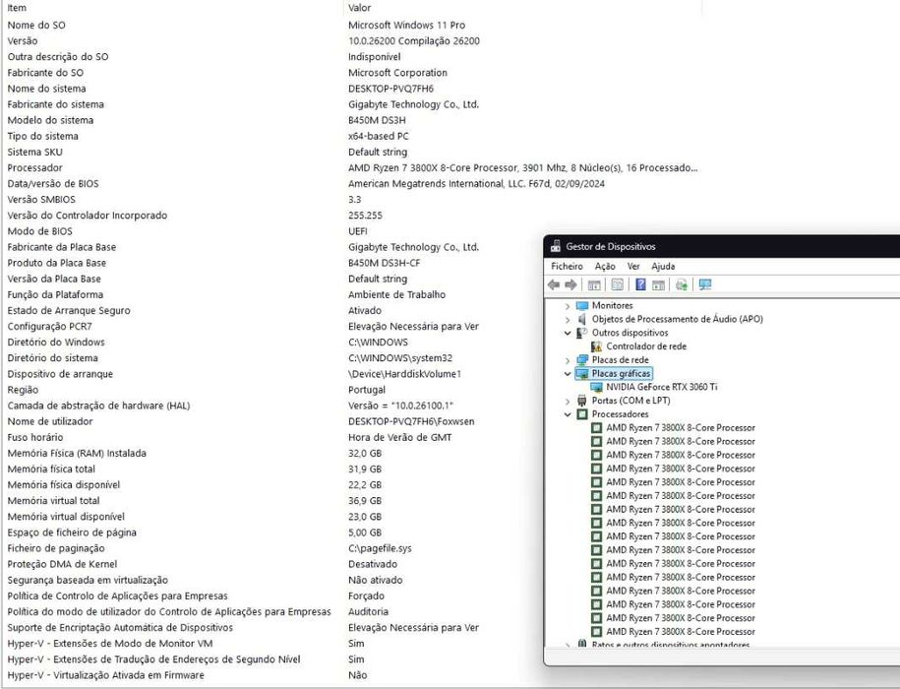The image size is (900, 689).
Task: Select the 'Microsoft Windows 11 Pro' value
Action: click(406, 26)
